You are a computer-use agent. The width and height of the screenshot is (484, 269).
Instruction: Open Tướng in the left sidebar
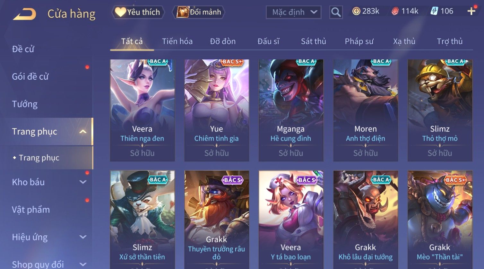click(x=25, y=104)
